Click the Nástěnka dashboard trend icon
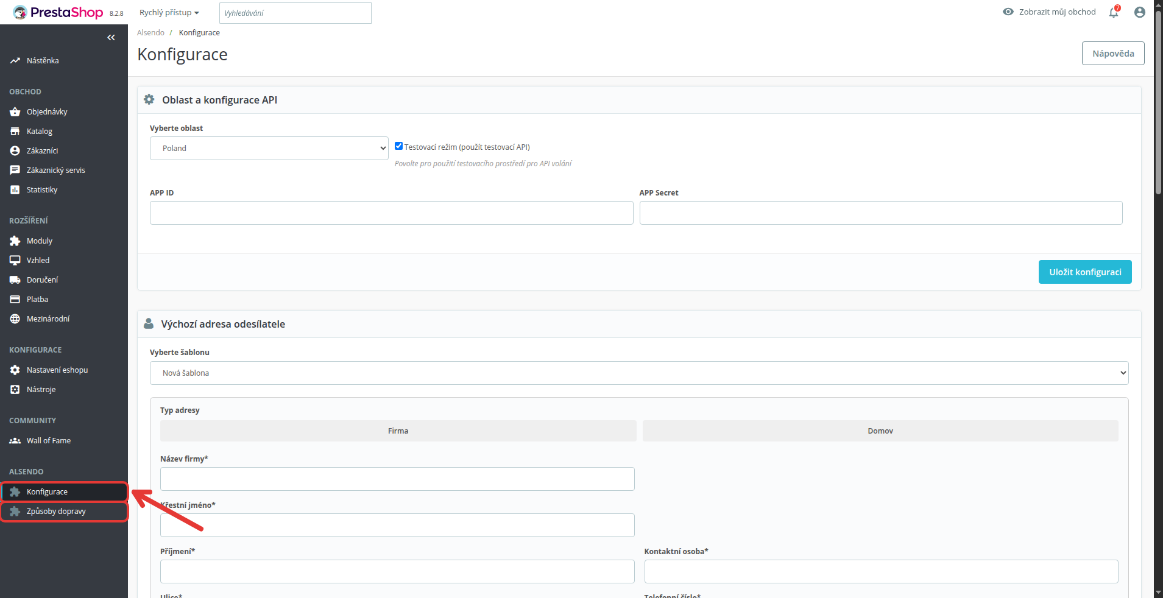 (15, 61)
